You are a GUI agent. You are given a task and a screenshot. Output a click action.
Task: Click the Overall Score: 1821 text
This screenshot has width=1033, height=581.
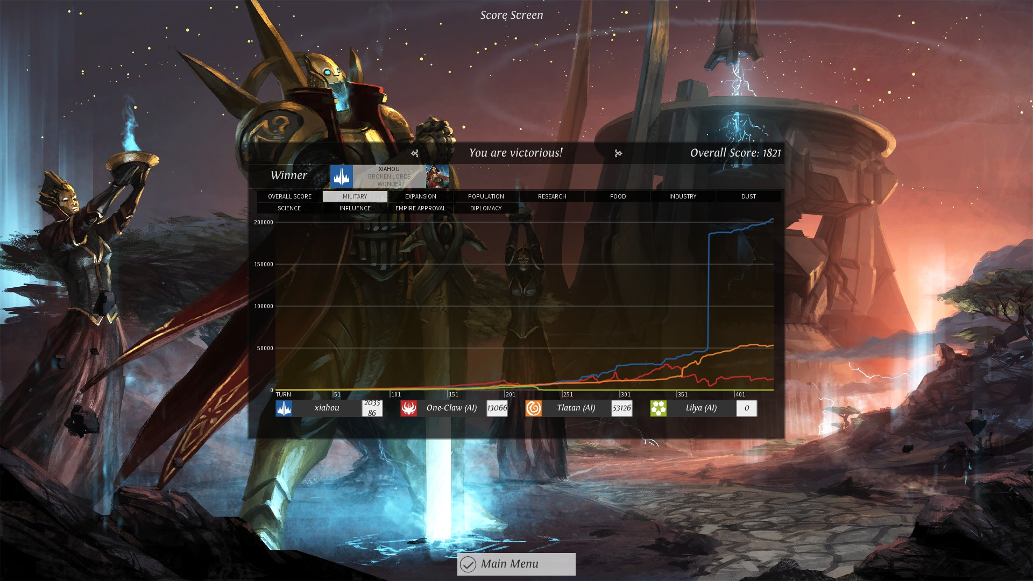(x=735, y=153)
